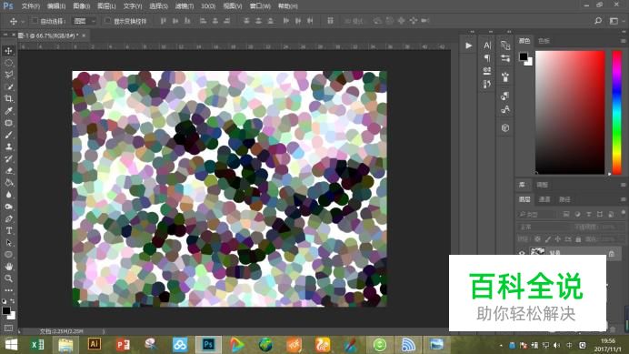
Task: Select the Polygonal Lasso tool
Action: 8,75
